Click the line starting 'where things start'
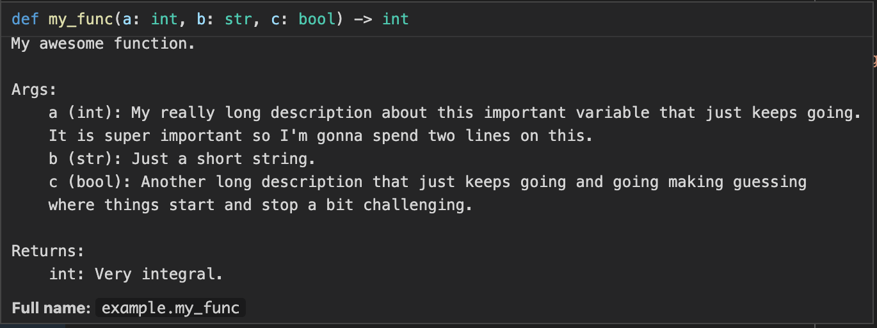Screen dimensions: 877x328 261,205
